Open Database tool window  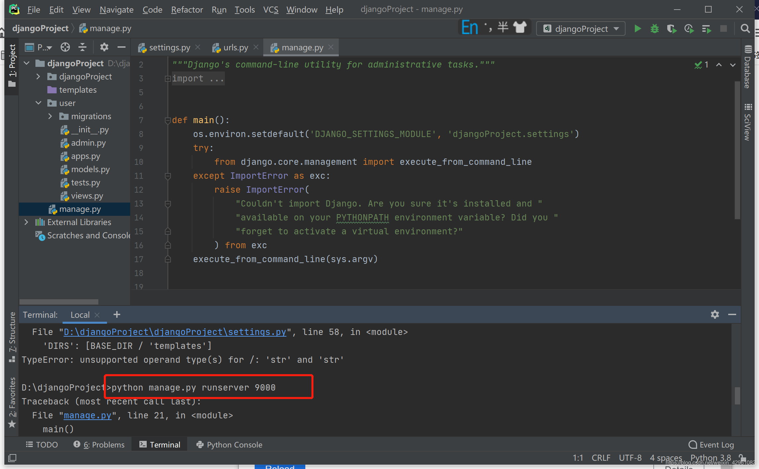click(748, 67)
